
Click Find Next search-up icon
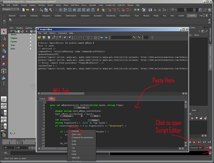coord(139,37)
